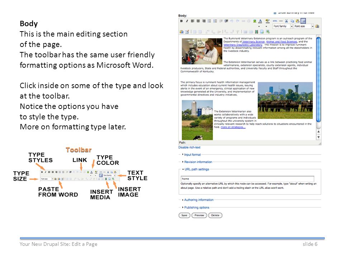The width and height of the screenshot is (344, 258).
Task: Open the text color arrow below the A
Action: pyautogui.click(x=259, y=27)
